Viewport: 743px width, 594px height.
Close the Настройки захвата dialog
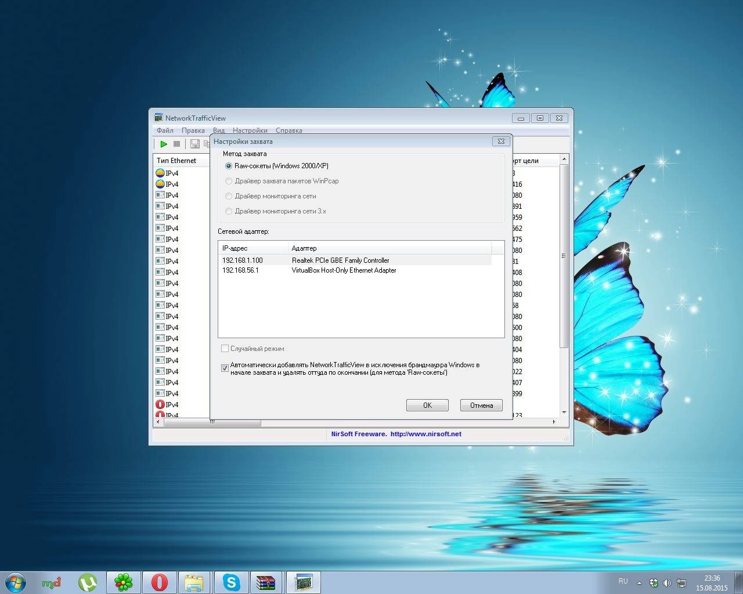(x=500, y=141)
